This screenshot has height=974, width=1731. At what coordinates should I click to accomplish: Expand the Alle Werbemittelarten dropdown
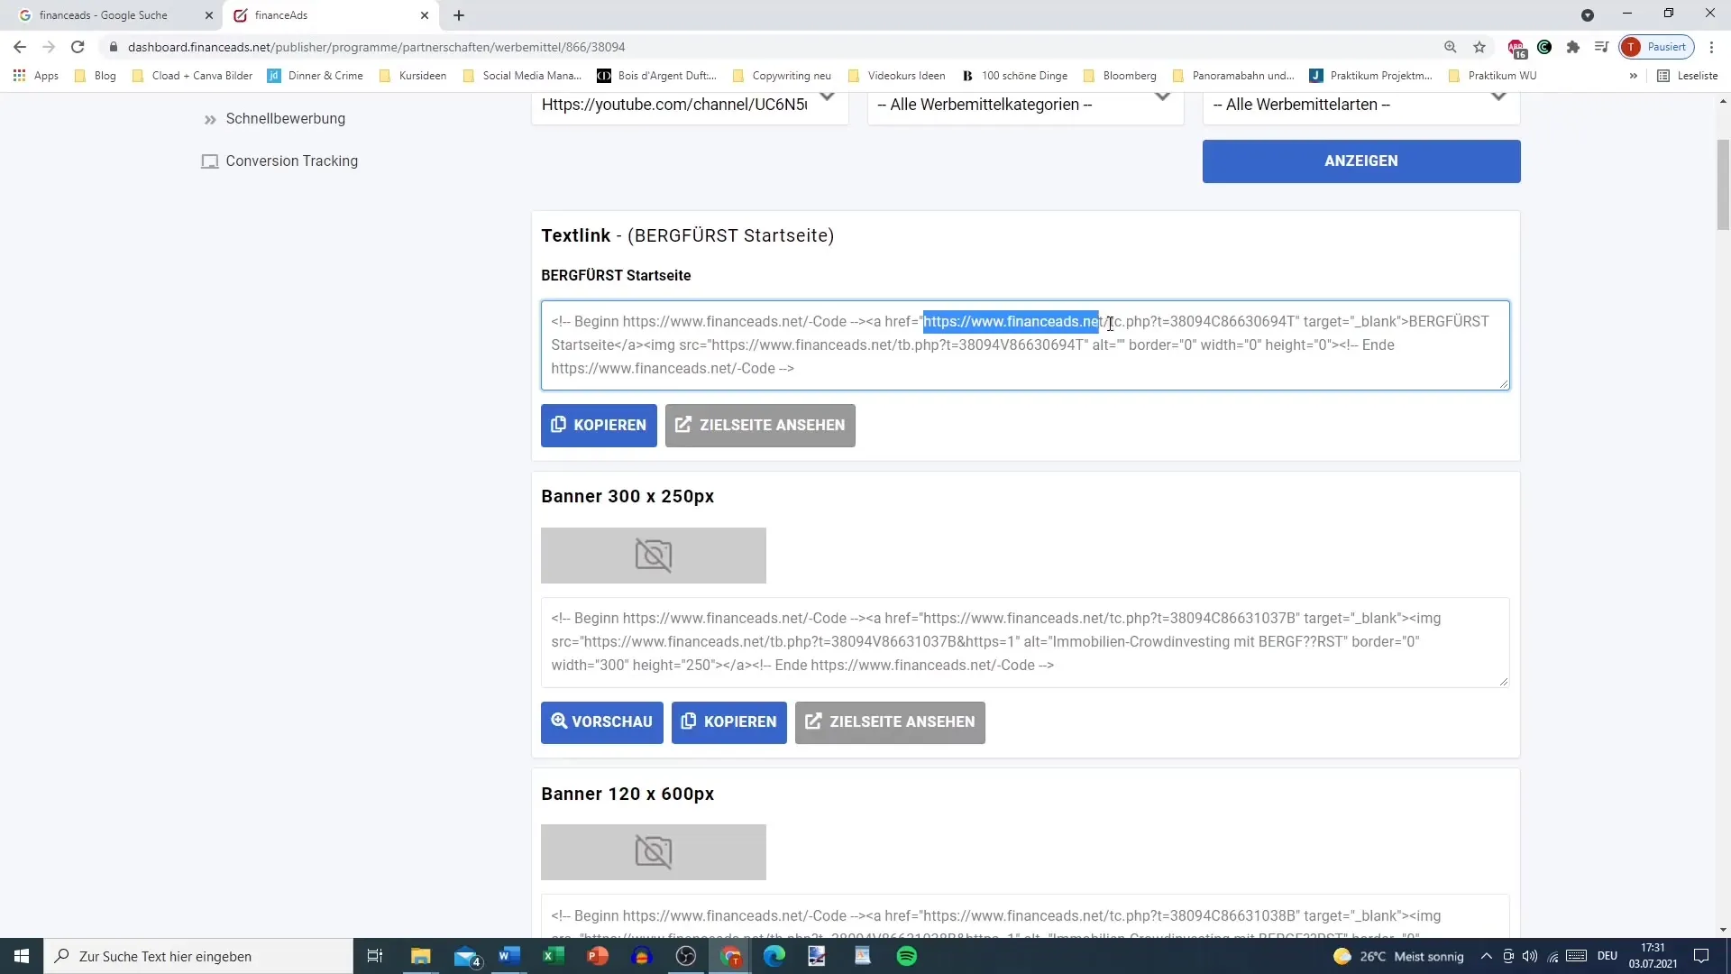[1361, 105]
